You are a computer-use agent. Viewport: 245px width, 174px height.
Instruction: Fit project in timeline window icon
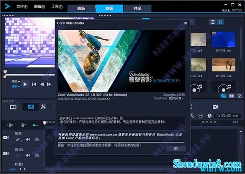point(200,116)
